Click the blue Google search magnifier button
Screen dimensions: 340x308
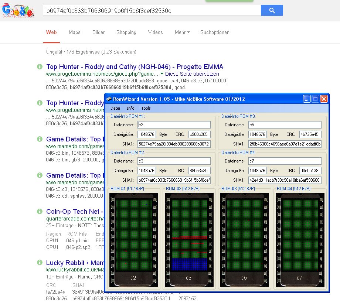click(x=272, y=11)
